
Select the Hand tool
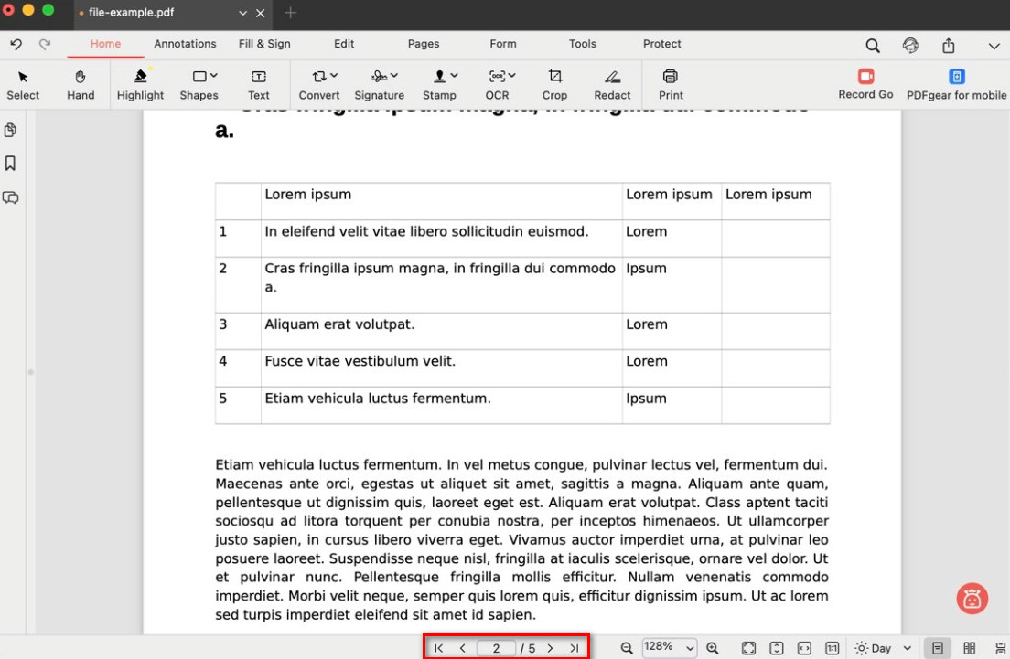[x=81, y=82]
